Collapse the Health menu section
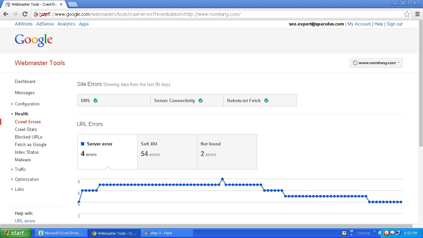 (x=12, y=114)
